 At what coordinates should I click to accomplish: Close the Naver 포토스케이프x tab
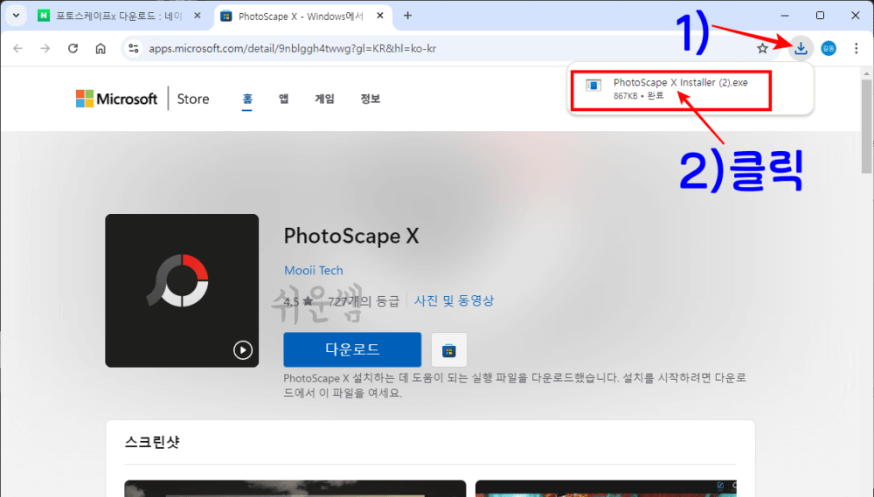[197, 16]
